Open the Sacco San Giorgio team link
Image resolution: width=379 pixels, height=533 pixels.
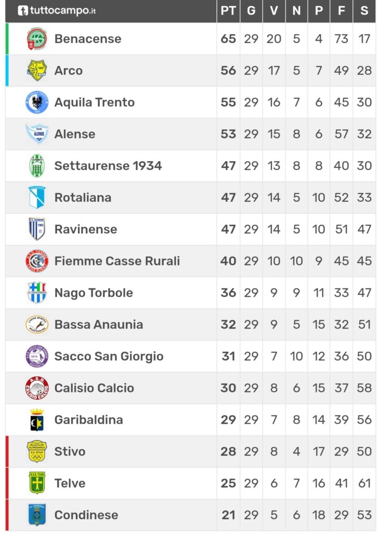109,356
